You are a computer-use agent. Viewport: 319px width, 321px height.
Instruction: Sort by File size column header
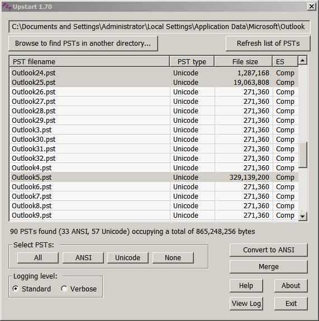pos(244,61)
